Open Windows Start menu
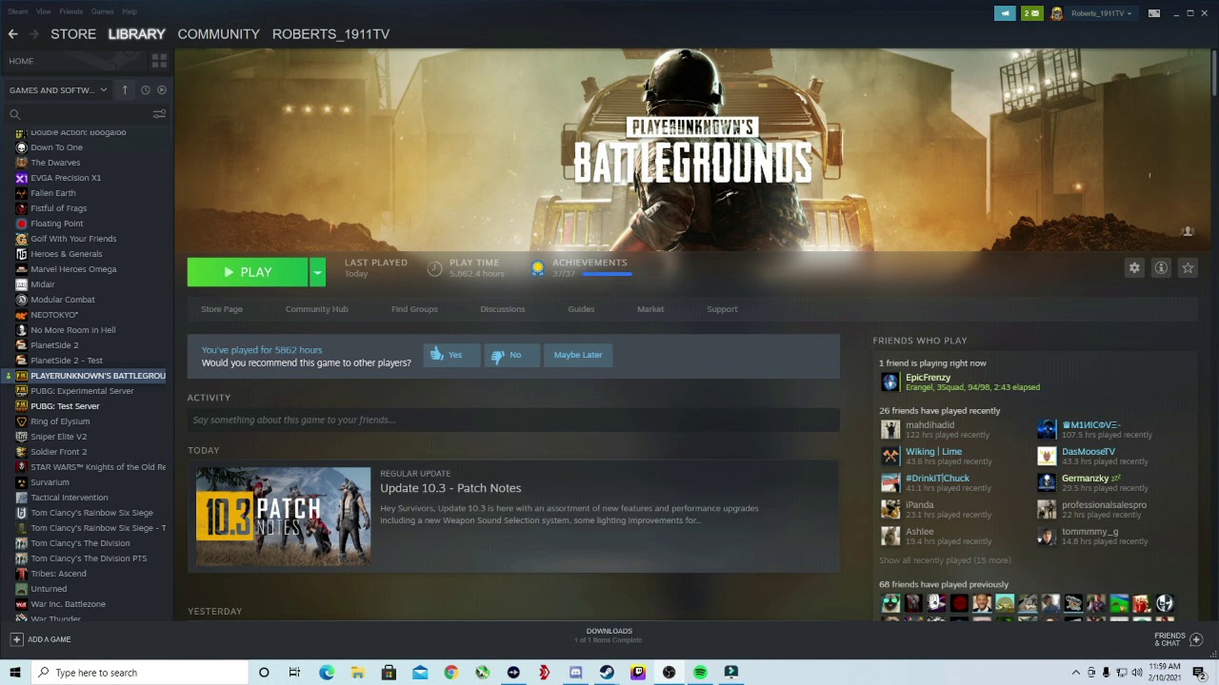The height and width of the screenshot is (685, 1219). point(14,673)
